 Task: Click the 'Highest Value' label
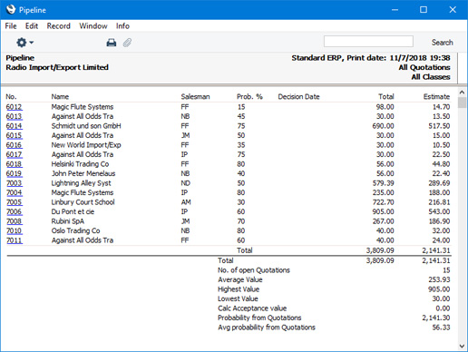239,289
